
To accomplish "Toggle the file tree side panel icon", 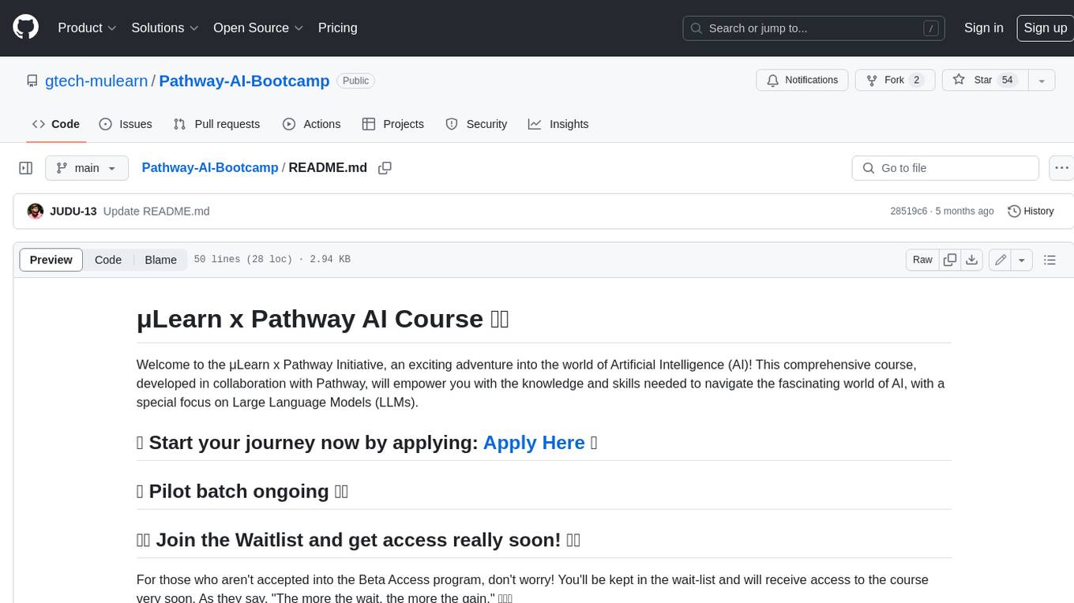I will pyautogui.click(x=26, y=168).
